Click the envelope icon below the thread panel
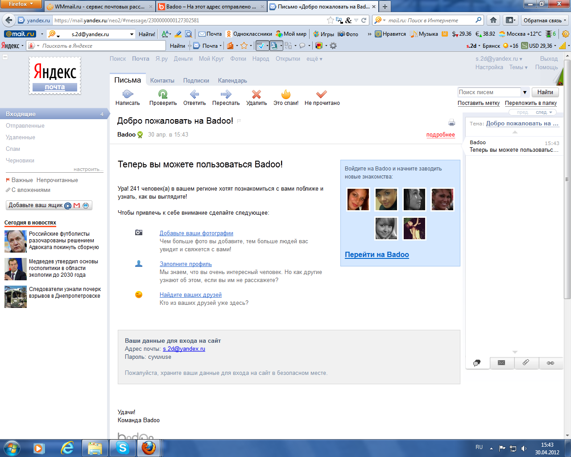 501,363
